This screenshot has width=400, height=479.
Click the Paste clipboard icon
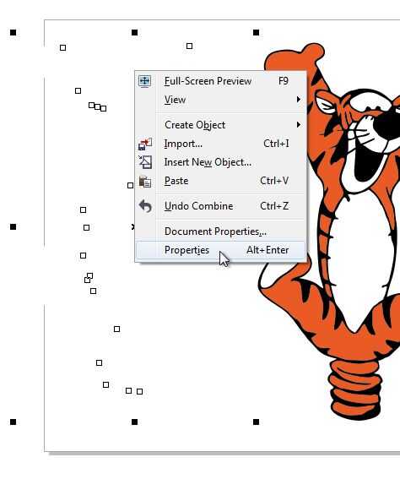tap(145, 181)
